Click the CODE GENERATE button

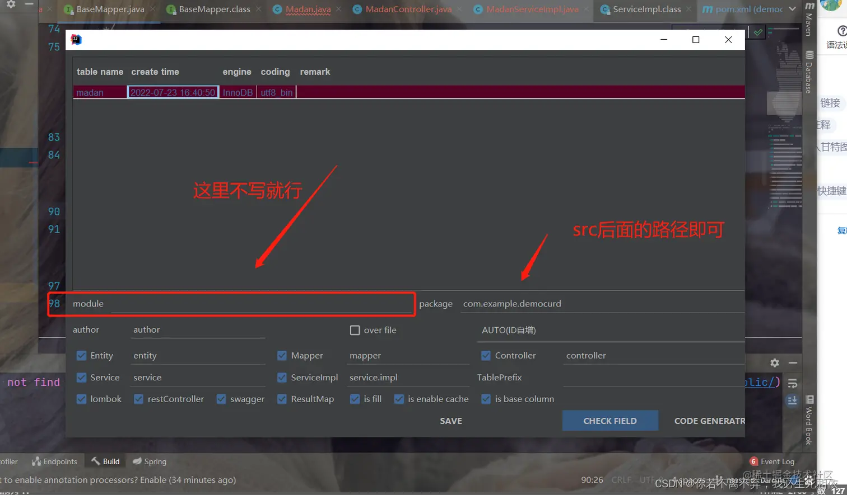pos(709,421)
